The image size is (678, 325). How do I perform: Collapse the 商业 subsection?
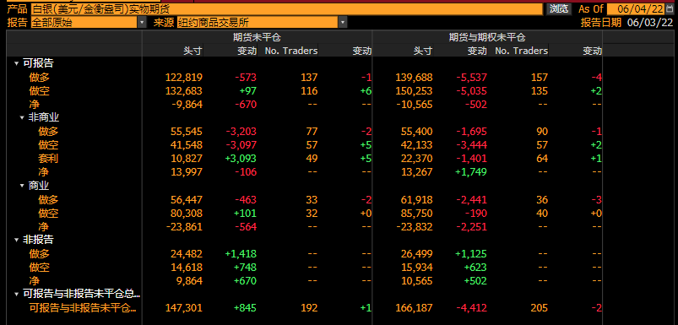click(22, 186)
